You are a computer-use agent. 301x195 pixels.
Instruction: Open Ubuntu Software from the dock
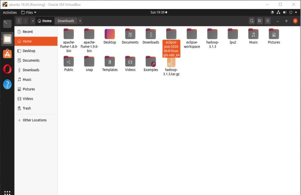click(x=7, y=54)
